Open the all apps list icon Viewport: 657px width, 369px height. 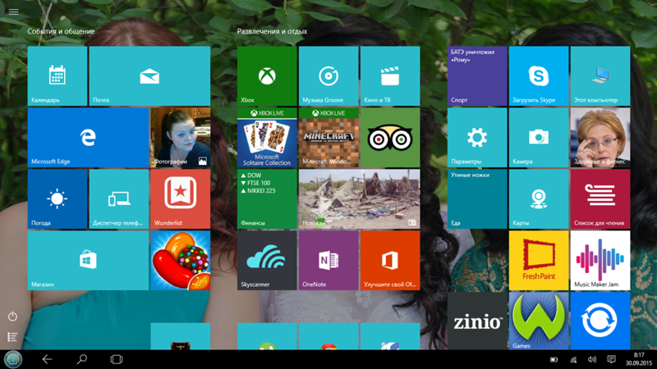pyautogui.click(x=12, y=337)
